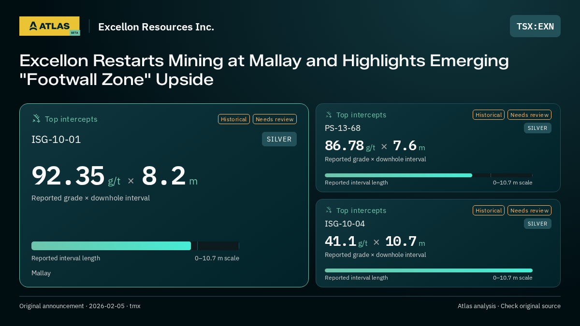Click the hole ID text ISG-10-01
Image resolution: width=580 pixels, height=326 pixels.
[x=56, y=140]
